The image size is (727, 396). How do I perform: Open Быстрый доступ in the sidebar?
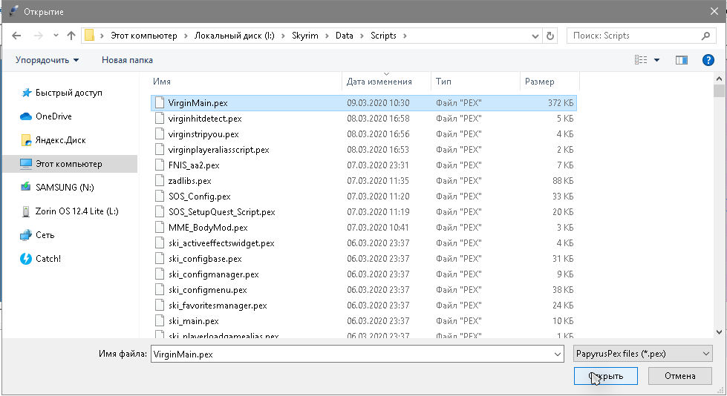click(68, 93)
